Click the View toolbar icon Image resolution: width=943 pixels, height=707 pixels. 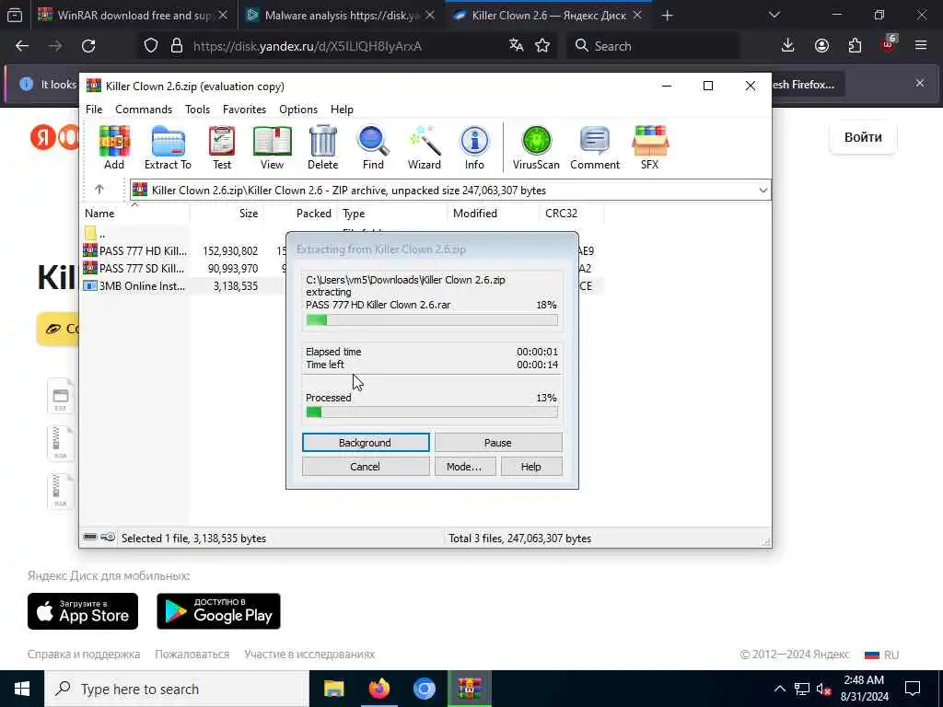tap(272, 147)
